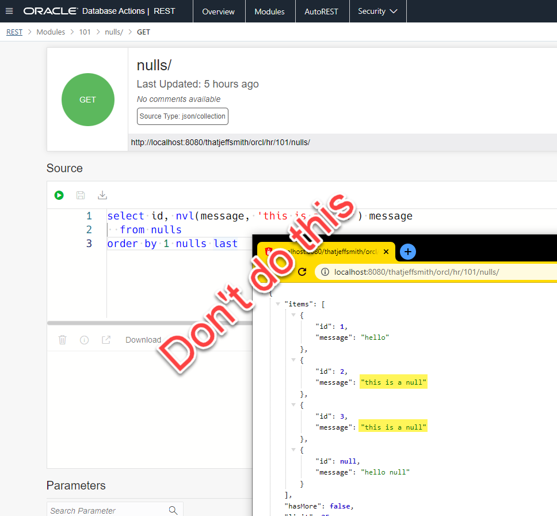Click the search magnifier in Search Parameter
Viewport: 557px width, 516px height.
(173, 510)
